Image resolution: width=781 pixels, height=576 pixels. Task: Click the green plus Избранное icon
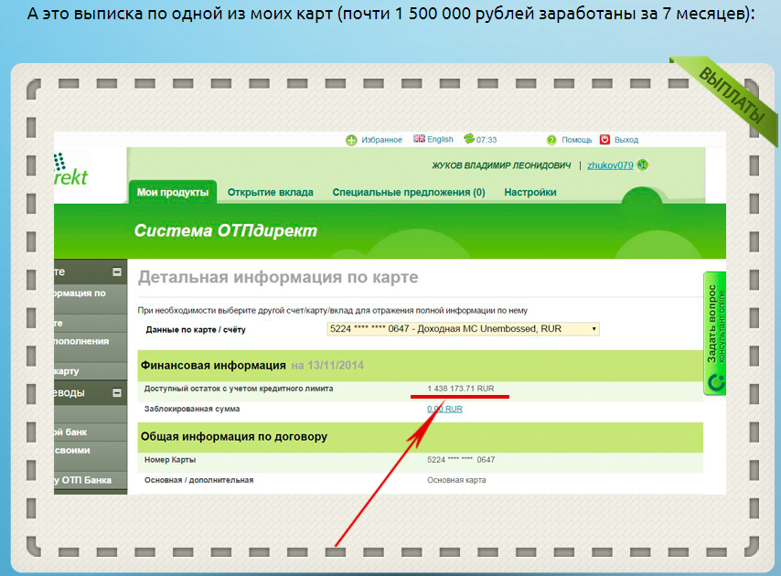351,140
